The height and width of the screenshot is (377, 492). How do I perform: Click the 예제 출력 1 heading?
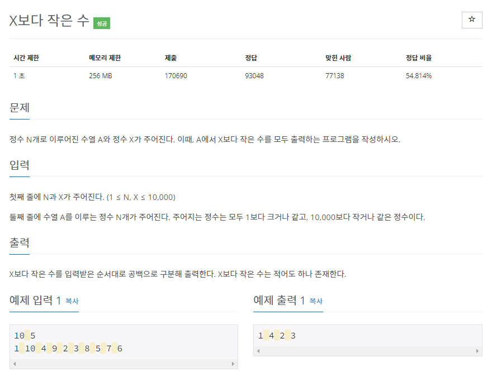coord(279,300)
